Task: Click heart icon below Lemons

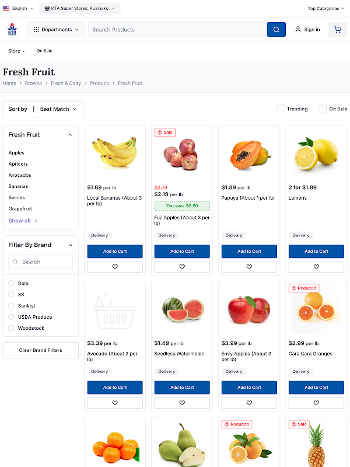Action: pos(316,267)
